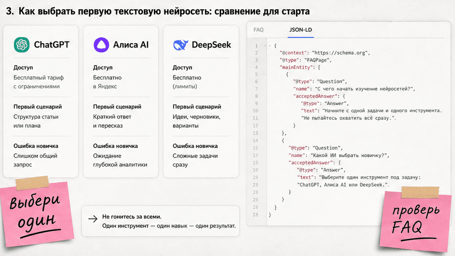
Task: Click 'Начните с одной задачи и одного инструмента.' string
Action: point(382,111)
